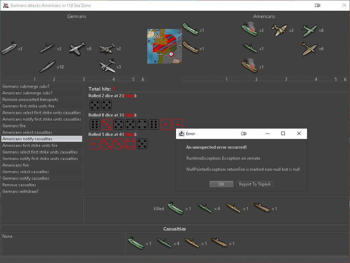This screenshot has width=350, height=263.
Task: Click the green transport ship x1 near map
Action: pyautogui.click(x=190, y=29)
